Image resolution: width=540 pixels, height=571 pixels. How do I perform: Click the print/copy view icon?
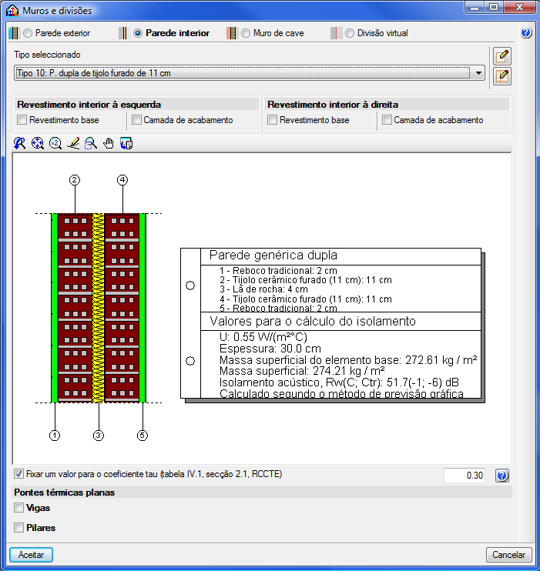[x=126, y=143]
